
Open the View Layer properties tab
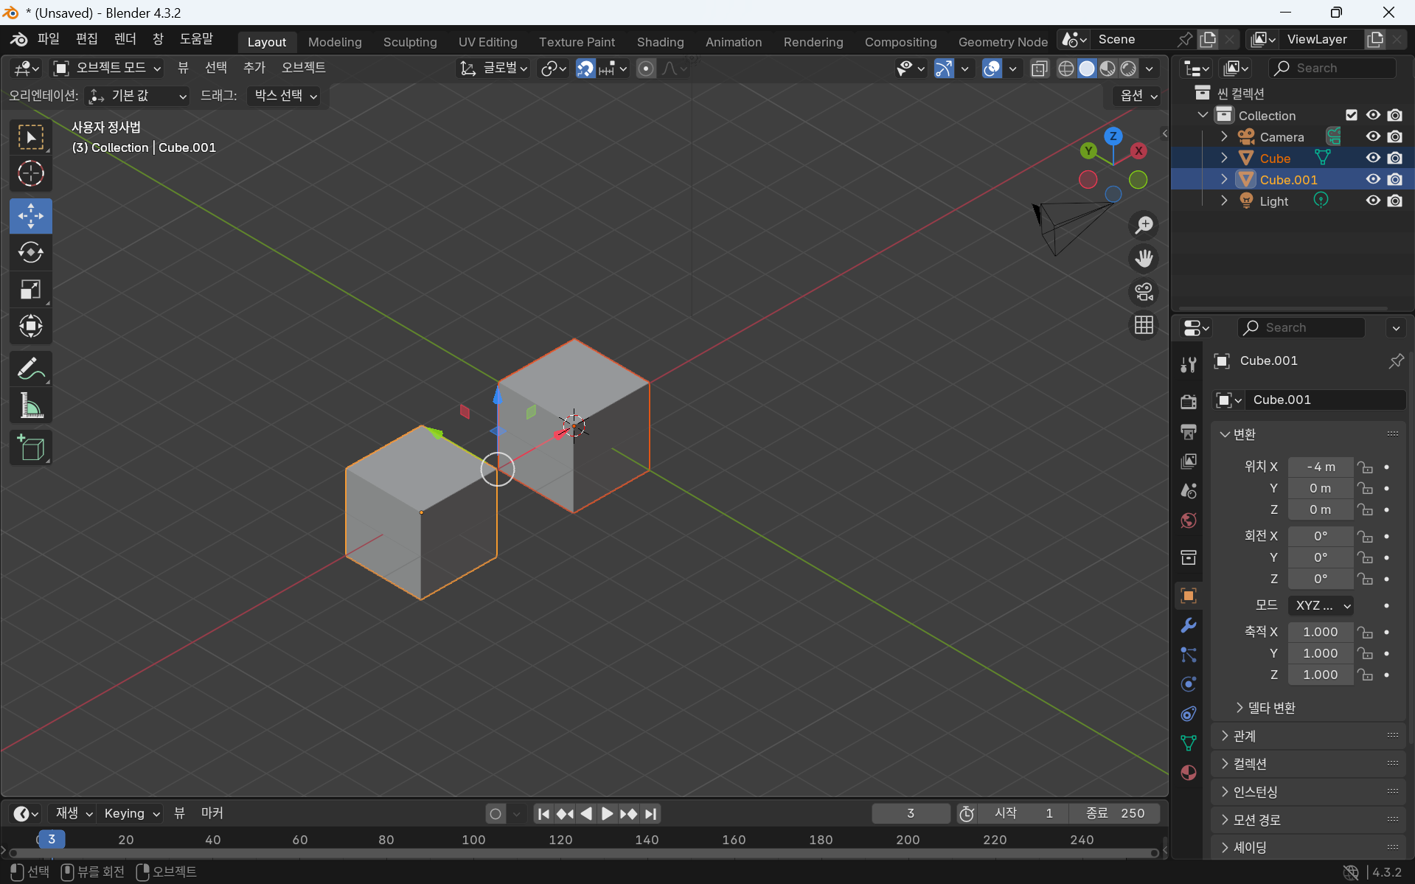pos(1188,461)
